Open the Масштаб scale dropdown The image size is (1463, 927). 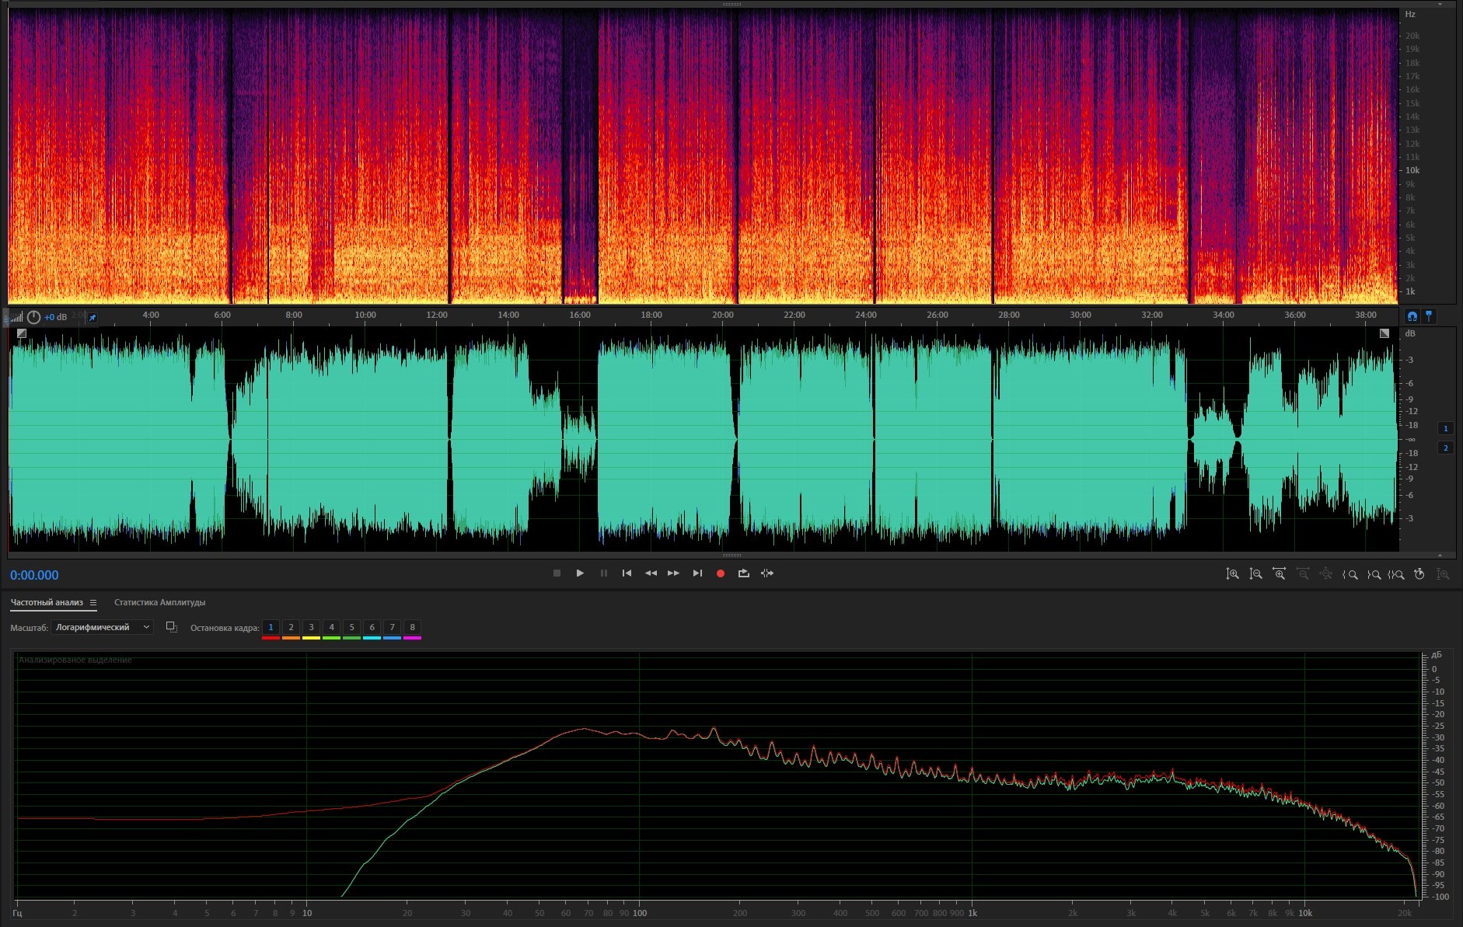[x=102, y=627]
